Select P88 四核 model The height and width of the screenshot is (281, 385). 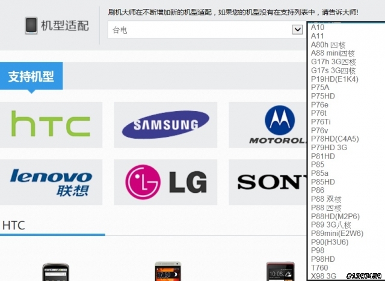326,208
